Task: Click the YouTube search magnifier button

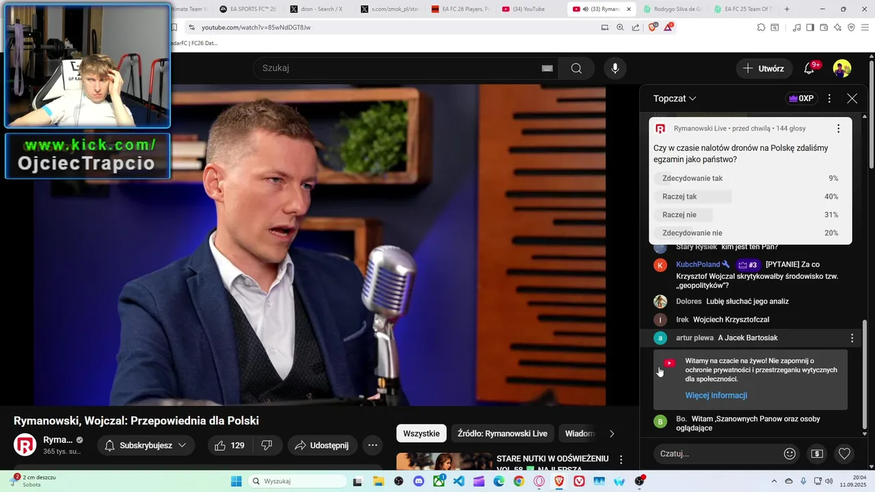Action: coord(576,68)
